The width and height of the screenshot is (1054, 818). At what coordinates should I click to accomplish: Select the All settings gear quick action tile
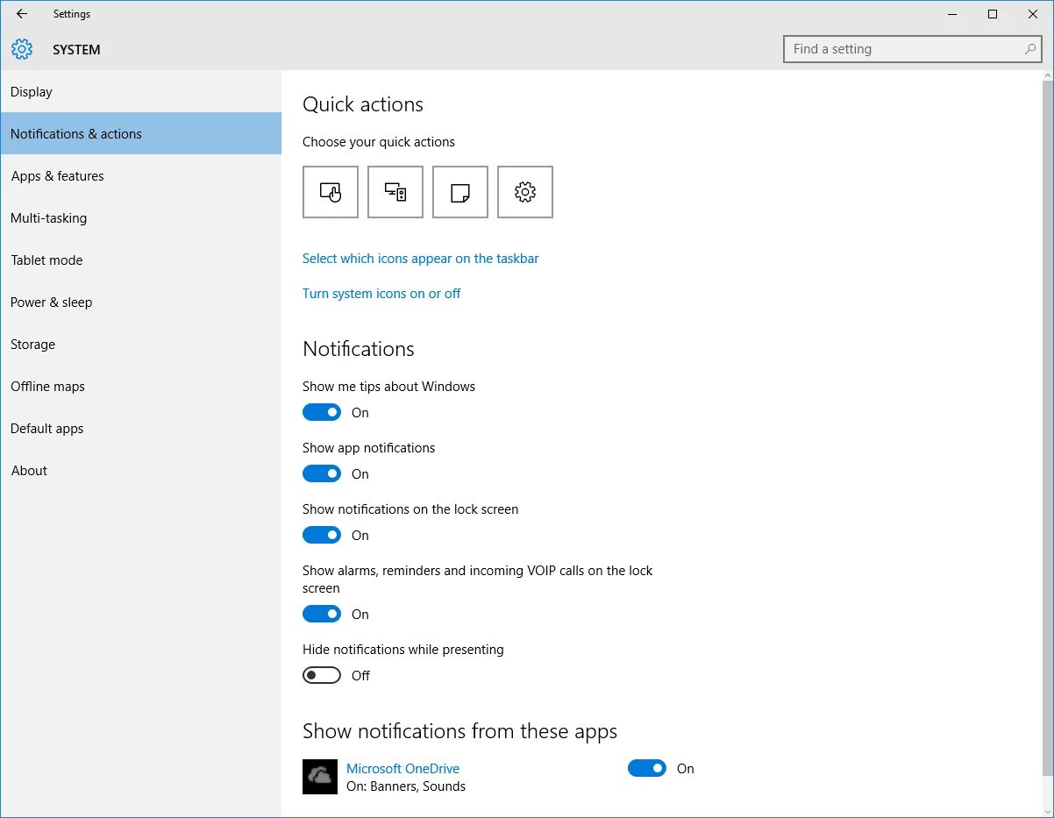click(525, 192)
